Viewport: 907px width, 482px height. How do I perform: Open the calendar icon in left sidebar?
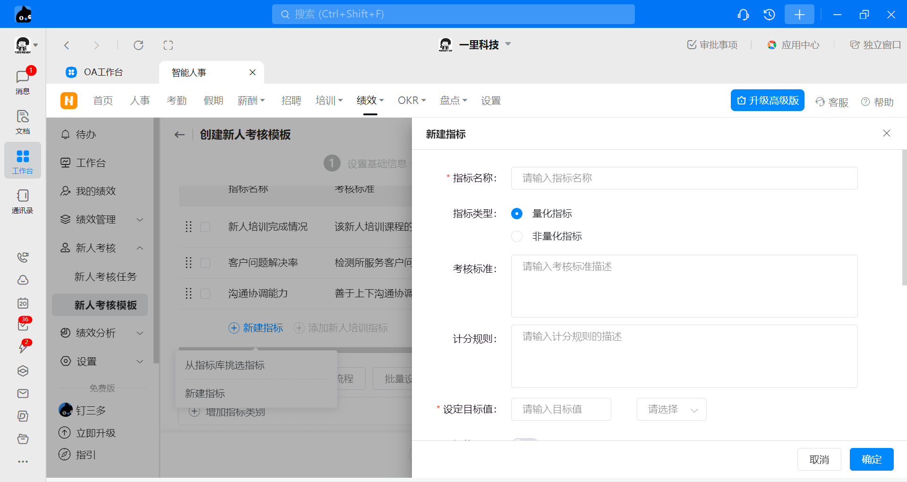coord(23,303)
